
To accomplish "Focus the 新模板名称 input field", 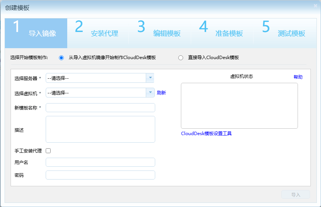I will [100, 108].
